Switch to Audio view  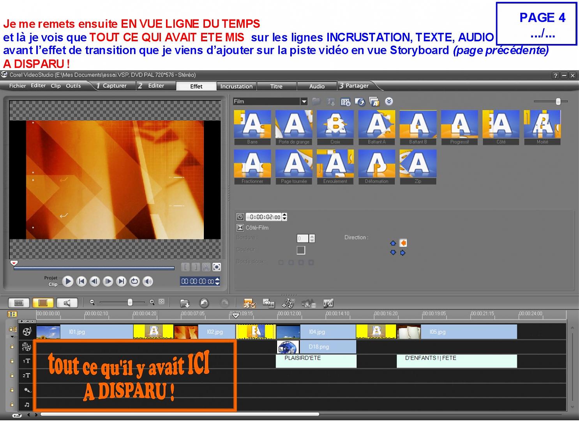click(x=67, y=302)
